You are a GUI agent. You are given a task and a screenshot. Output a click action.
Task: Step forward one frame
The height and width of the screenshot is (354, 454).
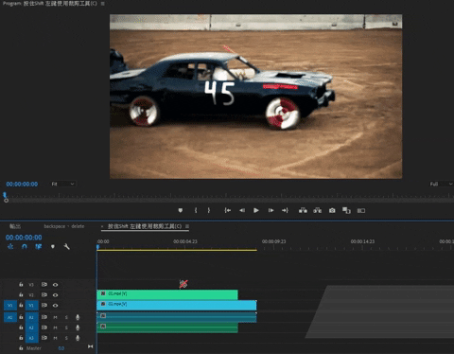click(x=271, y=210)
